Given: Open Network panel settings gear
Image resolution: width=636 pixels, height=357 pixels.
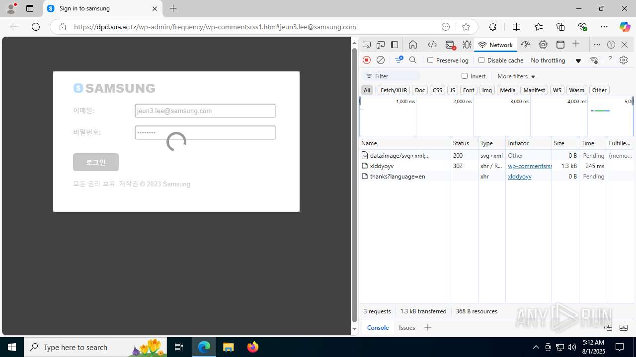Looking at the screenshot, I should [624, 60].
